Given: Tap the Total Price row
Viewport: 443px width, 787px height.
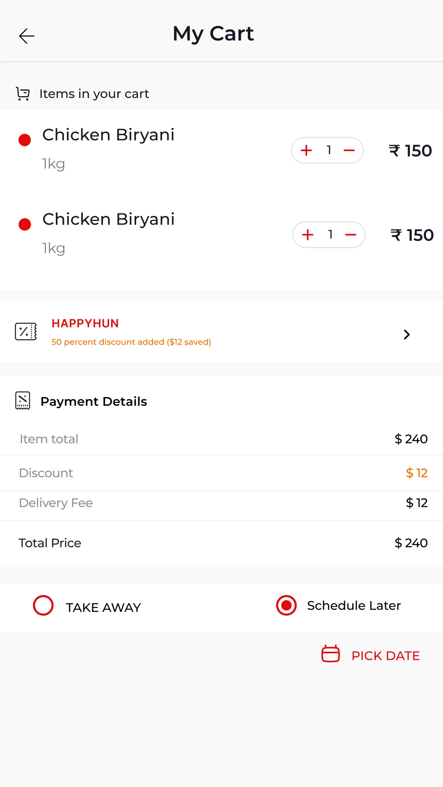Looking at the screenshot, I should point(221,543).
